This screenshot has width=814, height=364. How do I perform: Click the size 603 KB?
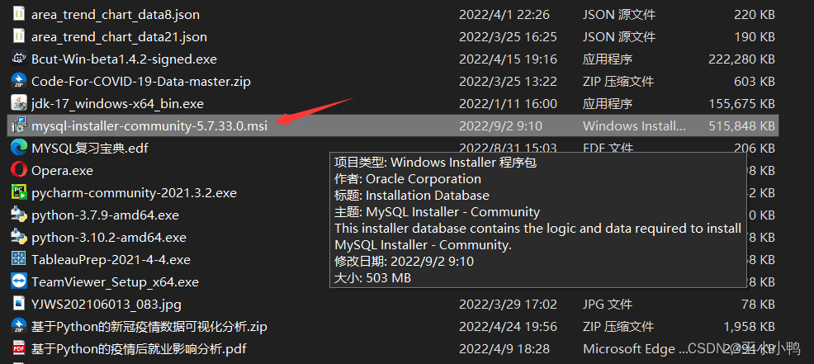tap(755, 82)
